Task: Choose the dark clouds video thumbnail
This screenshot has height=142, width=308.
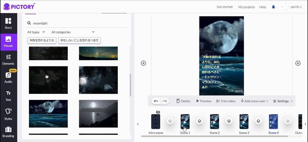Action: [x=48, y=53]
